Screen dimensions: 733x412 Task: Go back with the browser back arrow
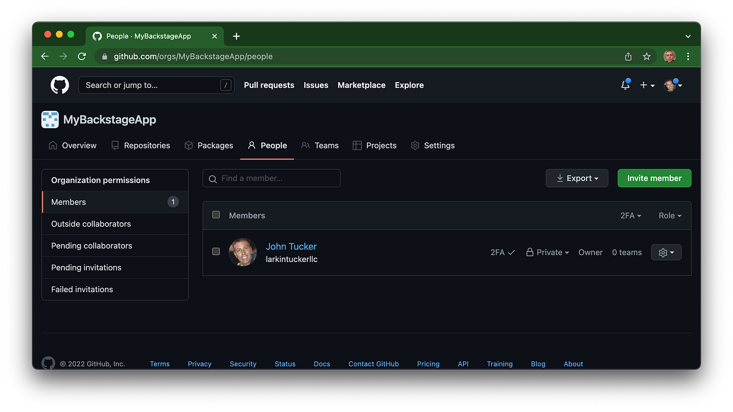pyautogui.click(x=45, y=56)
